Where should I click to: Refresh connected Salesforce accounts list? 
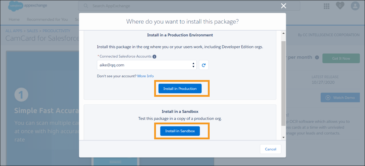[204, 65]
